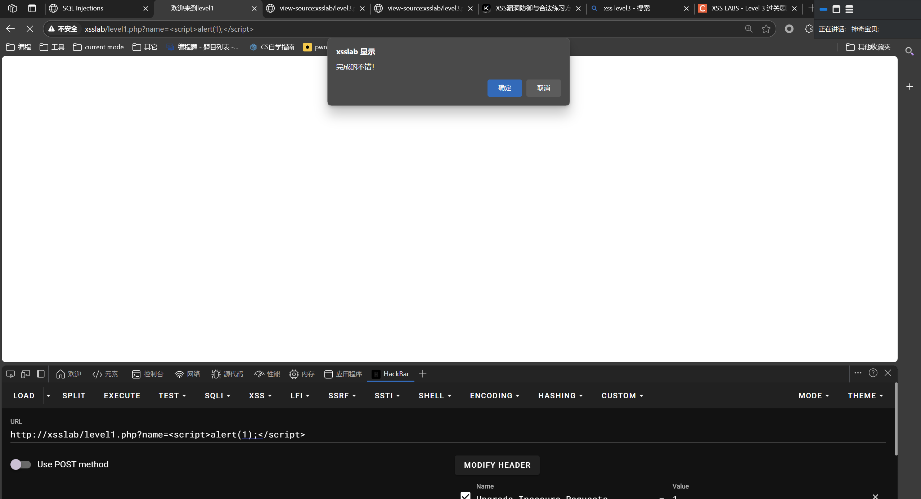Click the not-secure warning icon
Viewport: 921px width, 499px height.
[51, 29]
